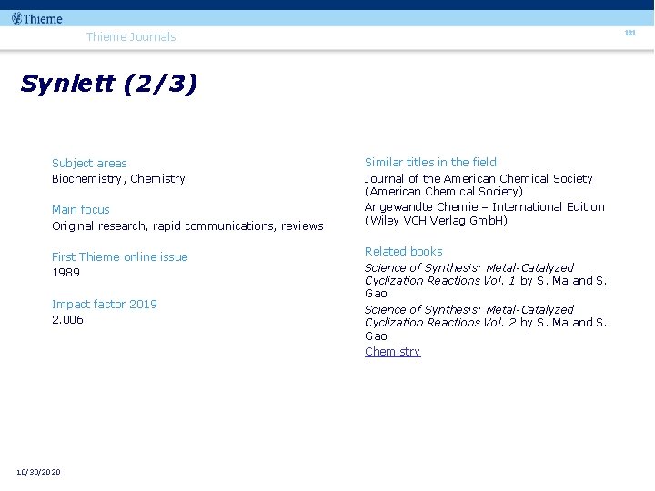
Task: Select the slide title 'Synlett (2/3)'
Action: (x=108, y=84)
